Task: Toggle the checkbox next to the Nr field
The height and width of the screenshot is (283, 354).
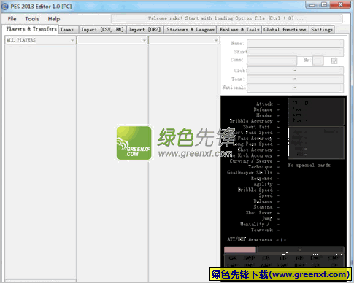Action: click(x=334, y=61)
